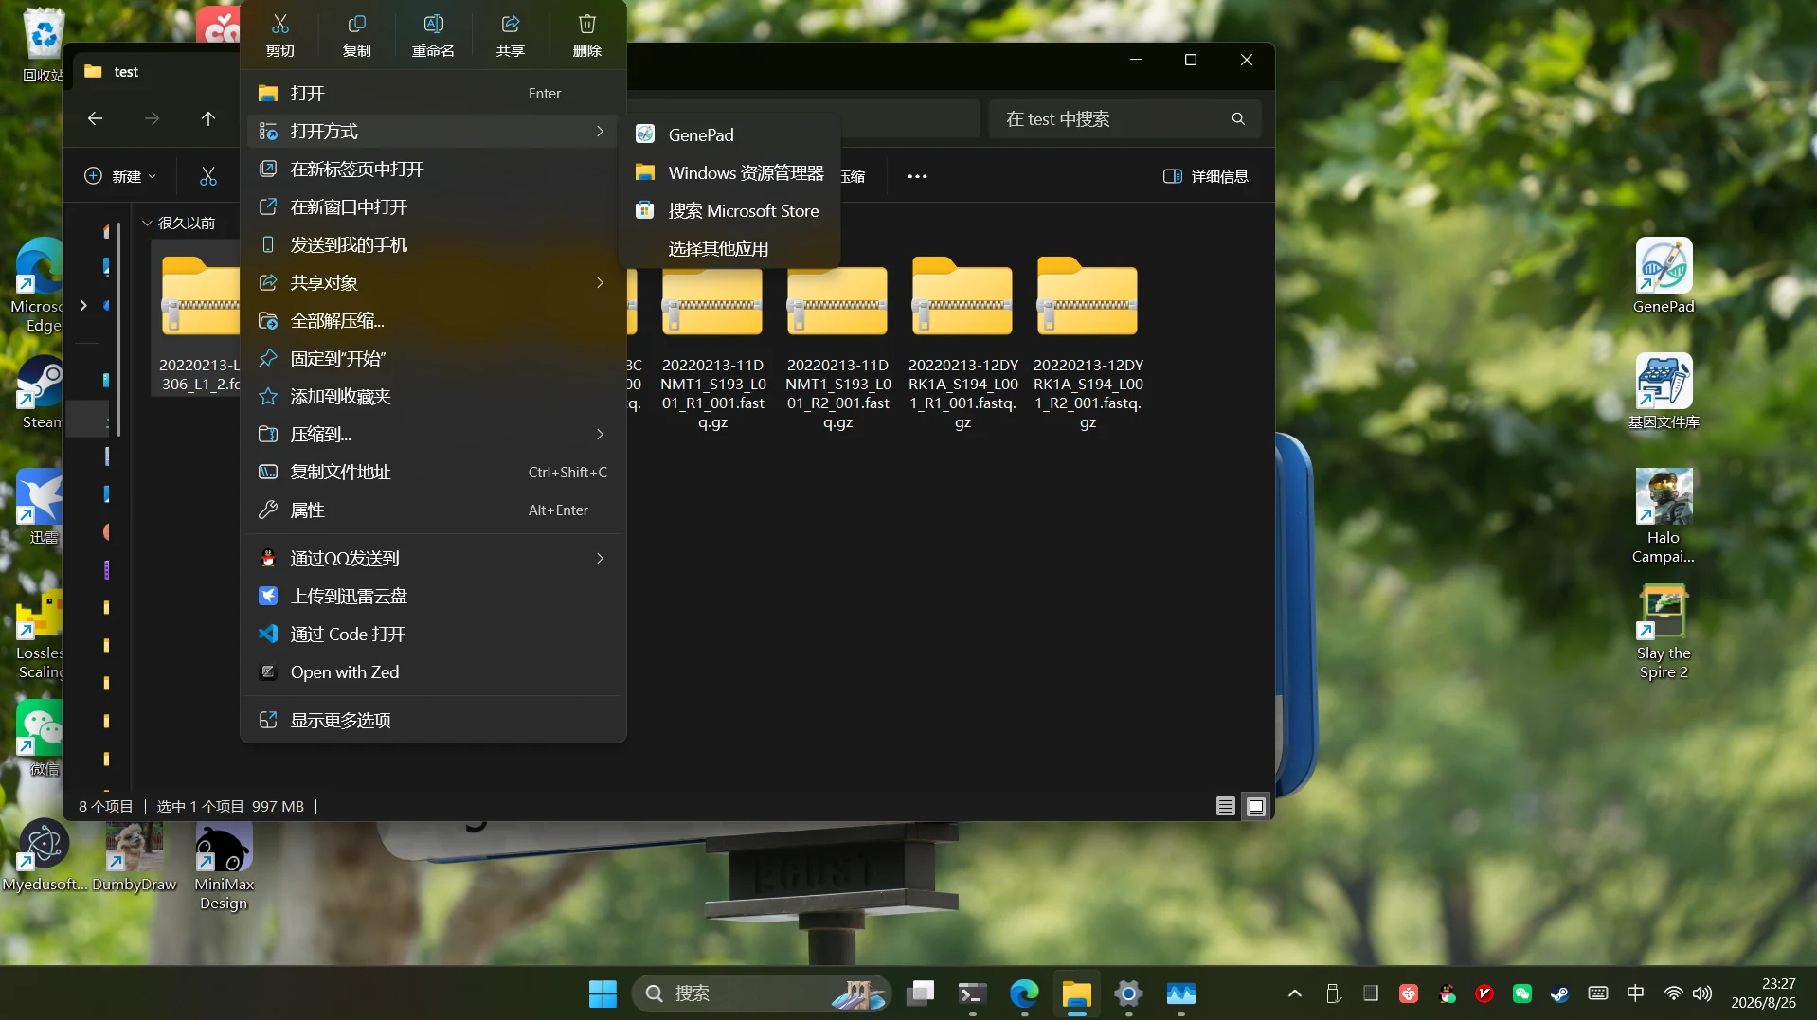Click the Windows Start button

603,993
